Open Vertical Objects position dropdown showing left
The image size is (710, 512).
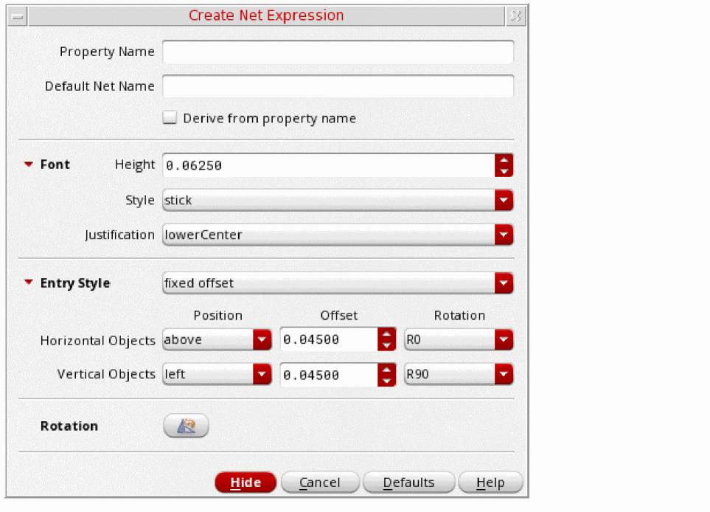pos(217,374)
